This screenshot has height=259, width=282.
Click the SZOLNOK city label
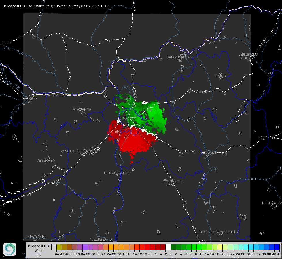click(209, 153)
